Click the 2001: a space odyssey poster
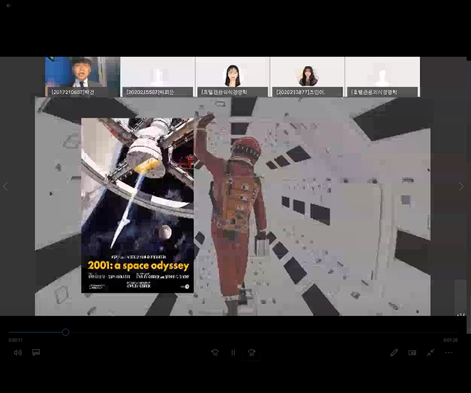Image resolution: width=471 pixels, height=393 pixels. (x=138, y=206)
